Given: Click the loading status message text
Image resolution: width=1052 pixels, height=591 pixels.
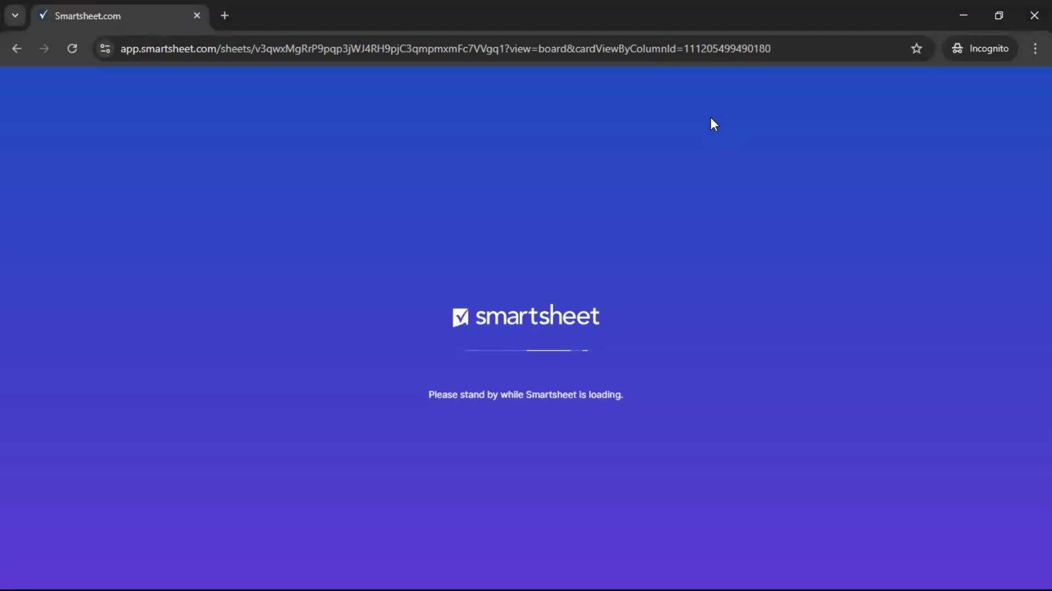Looking at the screenshot, I should coord(525,395).
